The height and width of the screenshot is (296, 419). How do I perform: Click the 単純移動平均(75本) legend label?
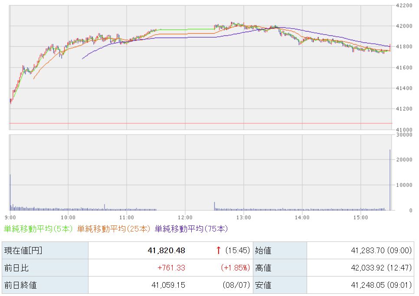point(191,229)
